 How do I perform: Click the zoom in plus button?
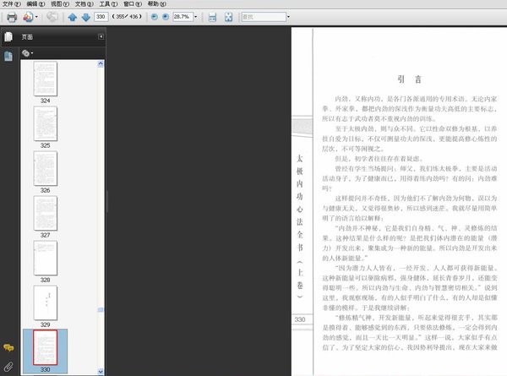[166, 17]
